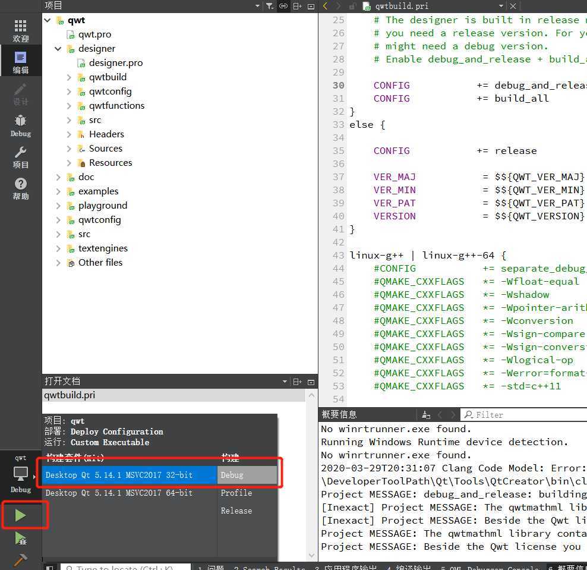Open the 编译输出 tab
The height and width of the screenshot is (570, 587).
coord(409,568)
